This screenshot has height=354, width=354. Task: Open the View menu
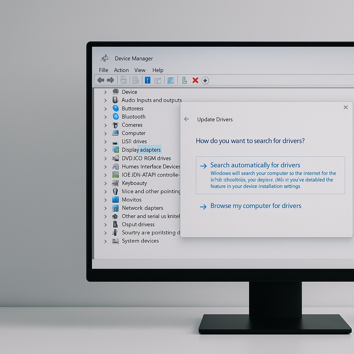(140, 70)
